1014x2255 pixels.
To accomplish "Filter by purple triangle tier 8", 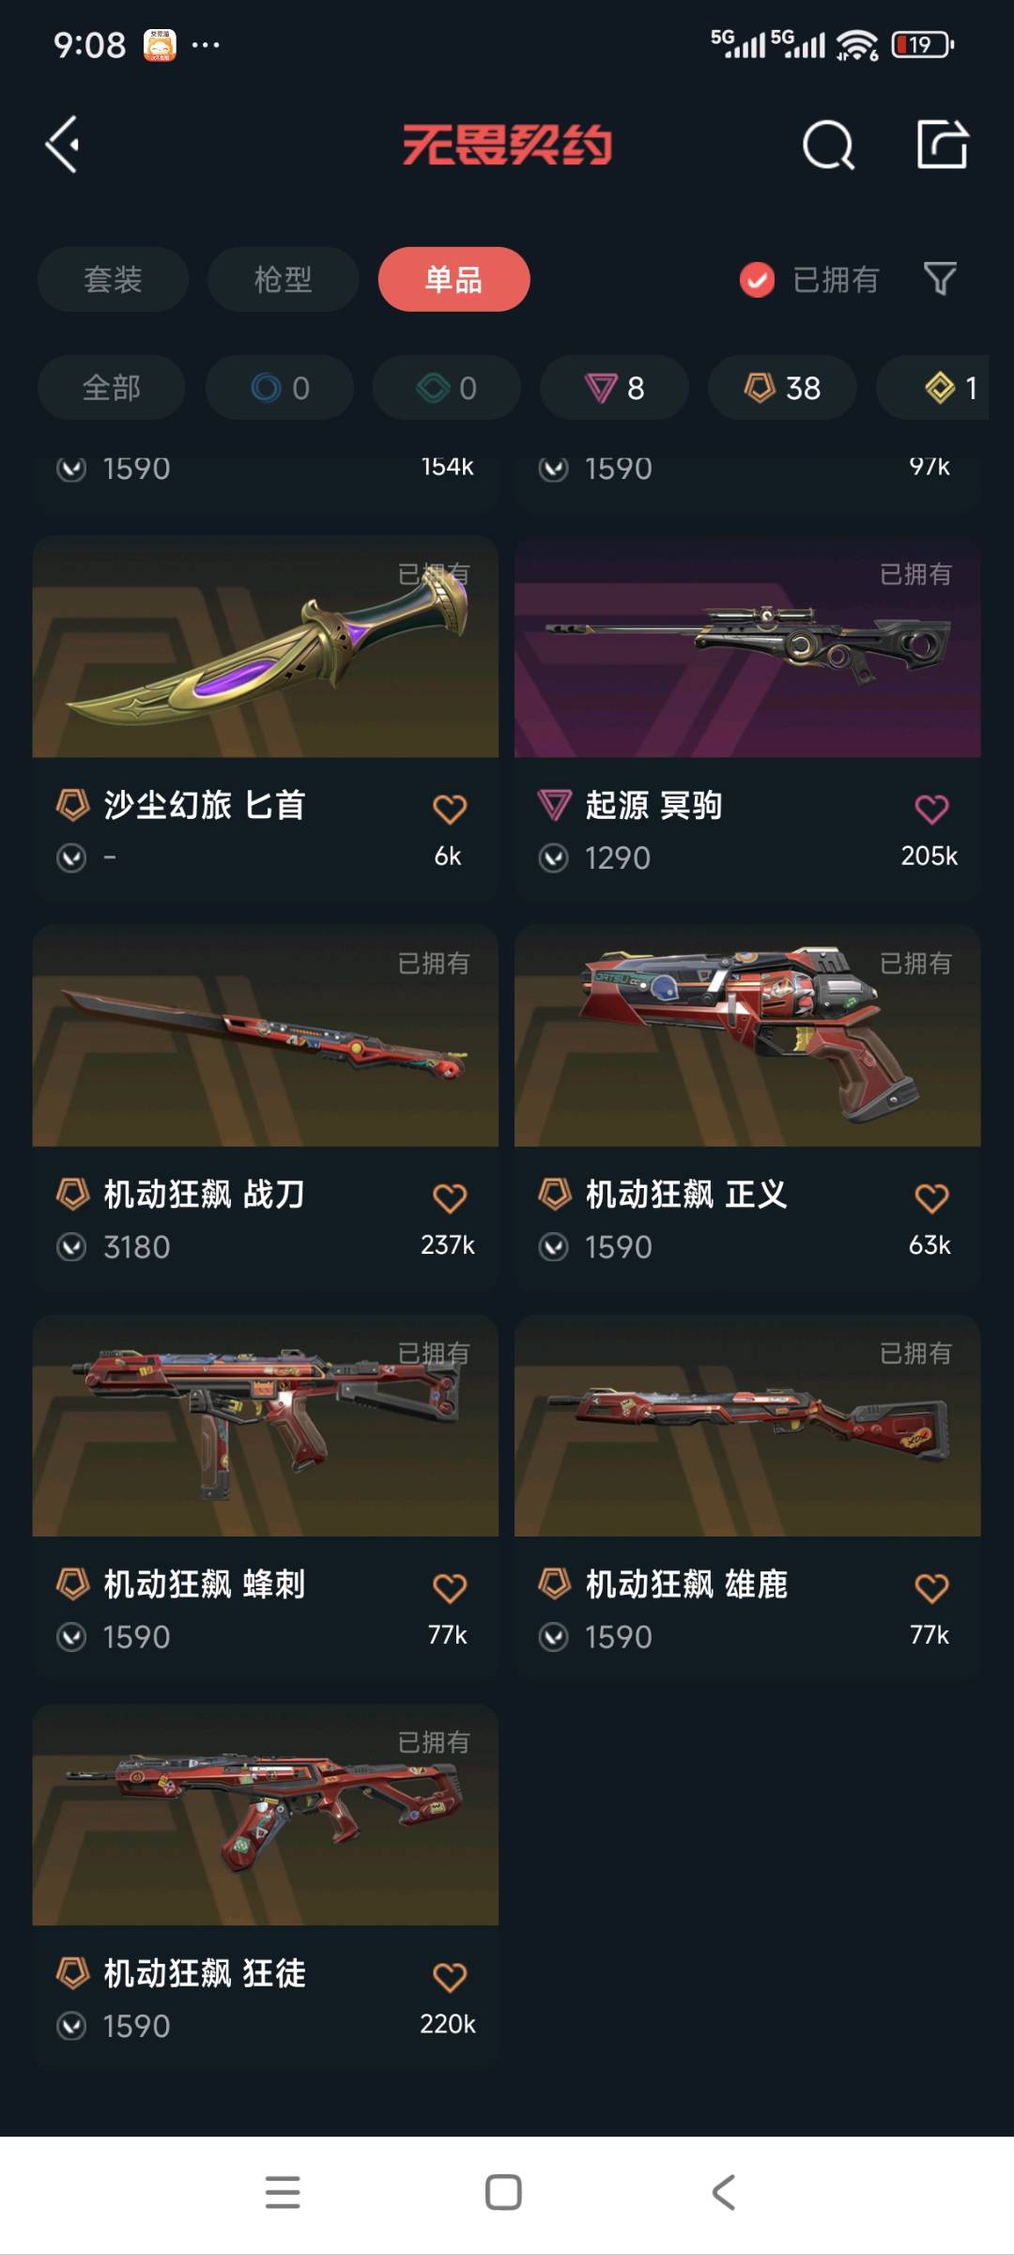I will tap(614, 387).
